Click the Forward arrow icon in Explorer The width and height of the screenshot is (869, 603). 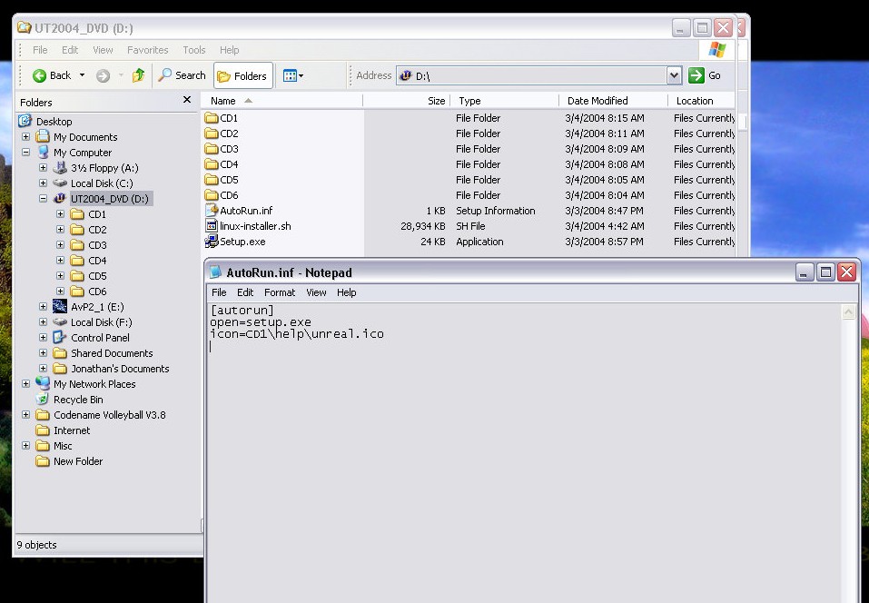pos(104,75)
